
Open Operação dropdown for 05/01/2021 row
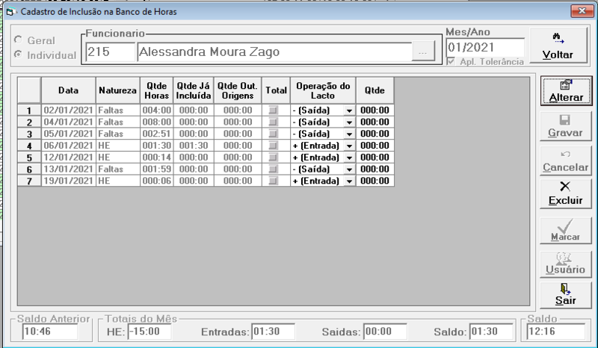tap(349, 134)
